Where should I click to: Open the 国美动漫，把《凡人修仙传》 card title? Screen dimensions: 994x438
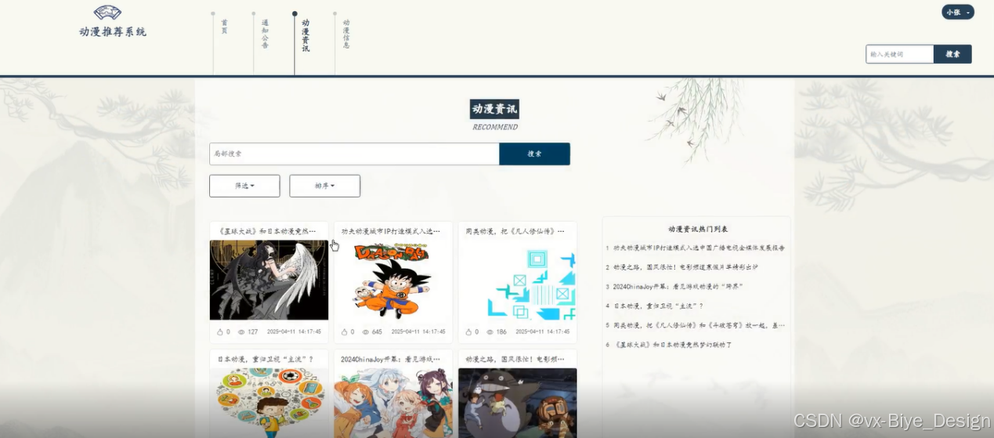coord(515,231)
